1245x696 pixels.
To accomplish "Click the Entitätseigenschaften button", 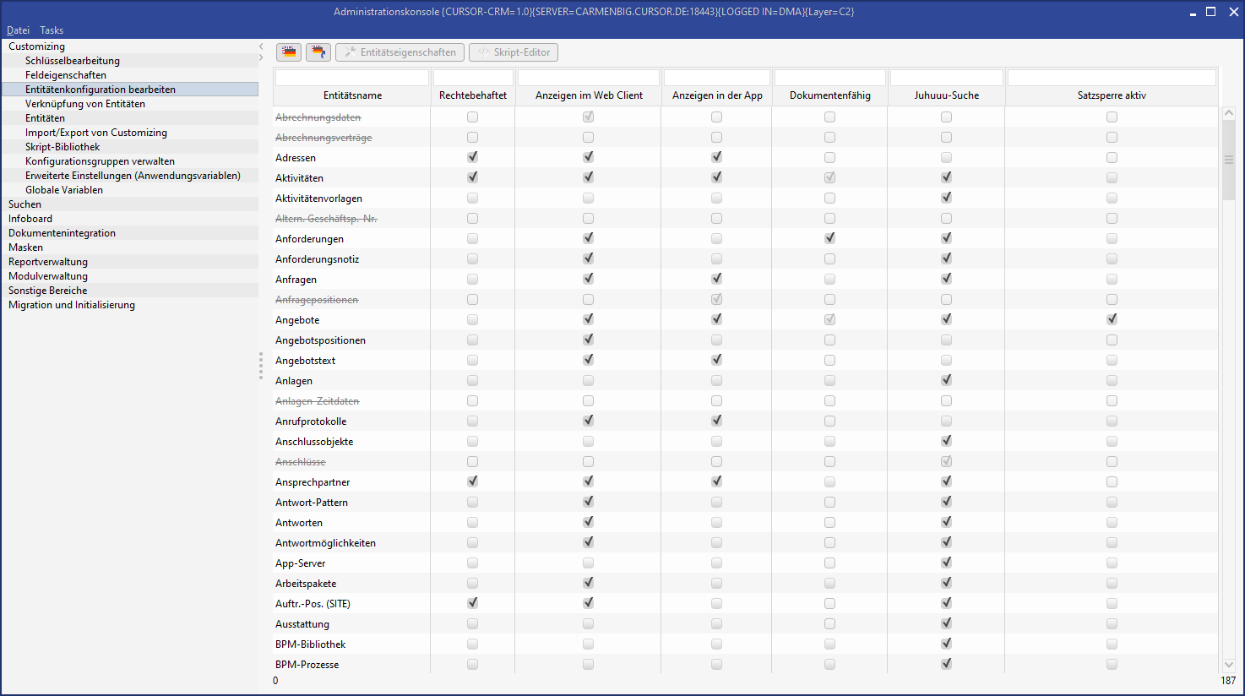I will coord(400,52).
